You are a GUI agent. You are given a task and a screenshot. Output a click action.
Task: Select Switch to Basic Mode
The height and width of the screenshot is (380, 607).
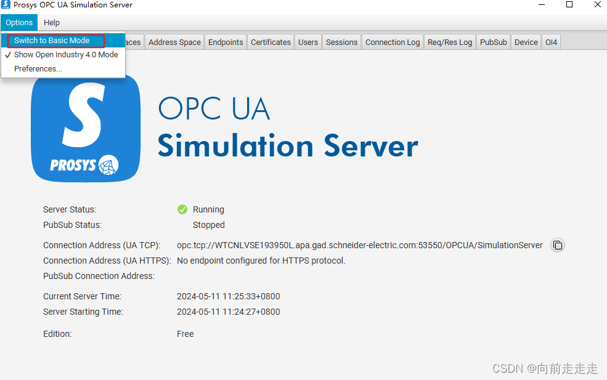point(63,41)
